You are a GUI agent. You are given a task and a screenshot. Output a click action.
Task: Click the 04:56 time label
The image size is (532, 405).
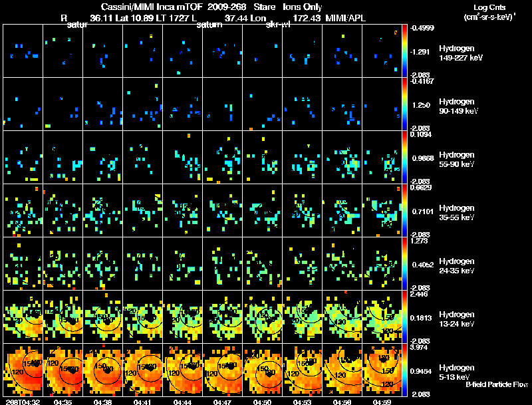(342, 402)
